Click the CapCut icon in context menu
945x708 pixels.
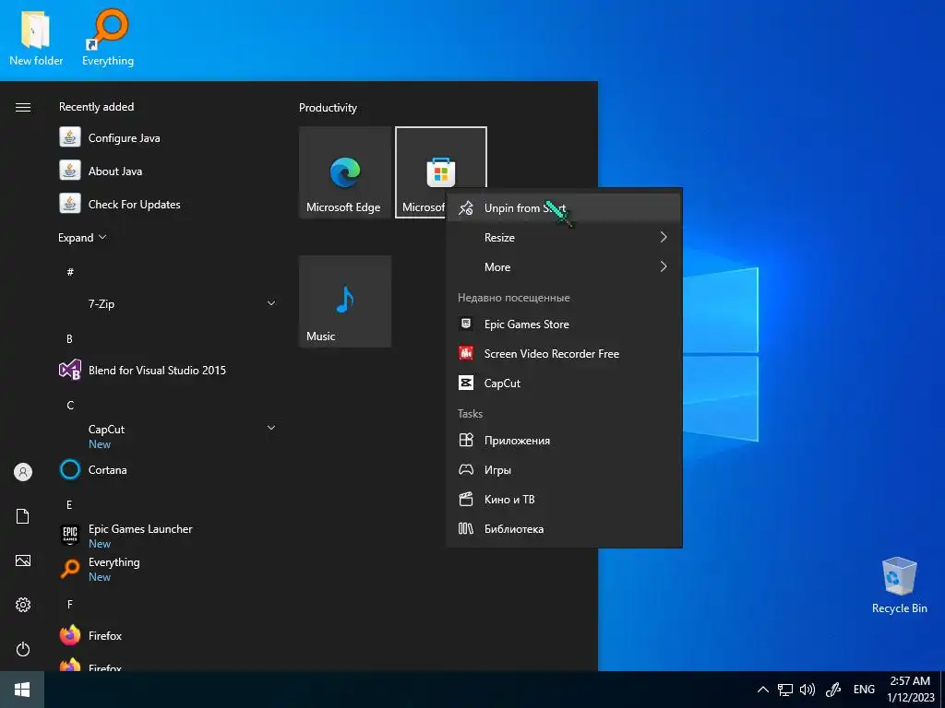tap(466, 383)
